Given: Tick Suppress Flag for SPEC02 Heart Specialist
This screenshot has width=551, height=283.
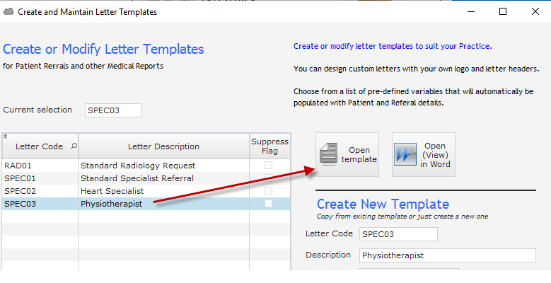Looking at the screenshot, I should 269,191.
